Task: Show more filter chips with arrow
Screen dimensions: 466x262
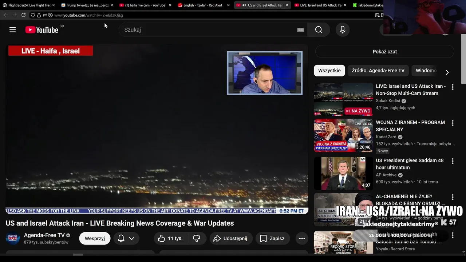Action: [x=447, y=72]
